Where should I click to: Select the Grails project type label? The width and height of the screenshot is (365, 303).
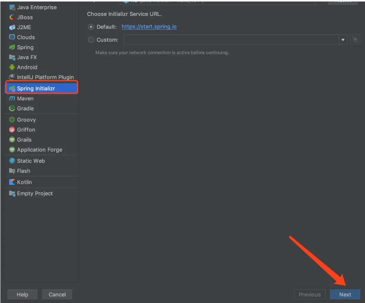(x=24, y=140)
